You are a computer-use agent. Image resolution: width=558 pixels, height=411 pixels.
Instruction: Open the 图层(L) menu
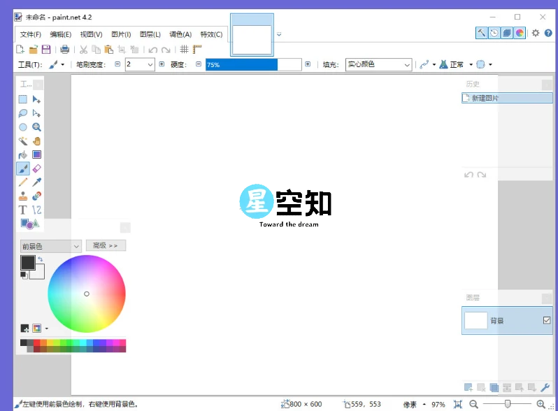[150, 34]
